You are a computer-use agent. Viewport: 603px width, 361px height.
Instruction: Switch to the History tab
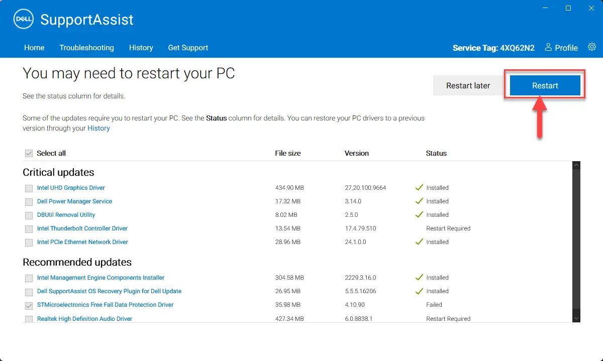(141, 48)
